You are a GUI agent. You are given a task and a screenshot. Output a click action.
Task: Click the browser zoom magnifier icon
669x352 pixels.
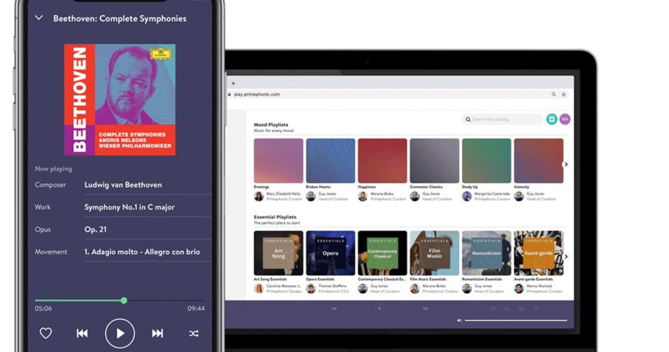(554, 94)
